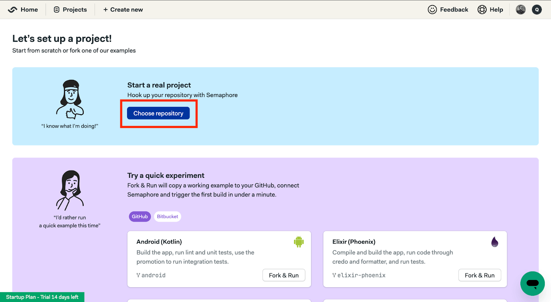Click the Feedback smiley icon
This screenshot has width=551, height=302.
coord(432,10)
